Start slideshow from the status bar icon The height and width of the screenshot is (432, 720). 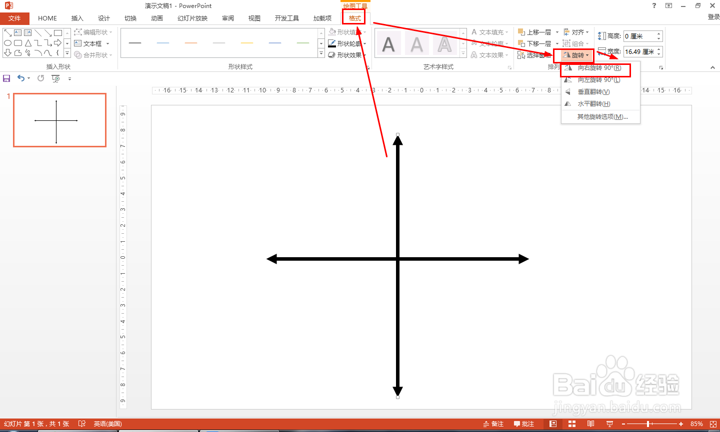coord(609,424)
